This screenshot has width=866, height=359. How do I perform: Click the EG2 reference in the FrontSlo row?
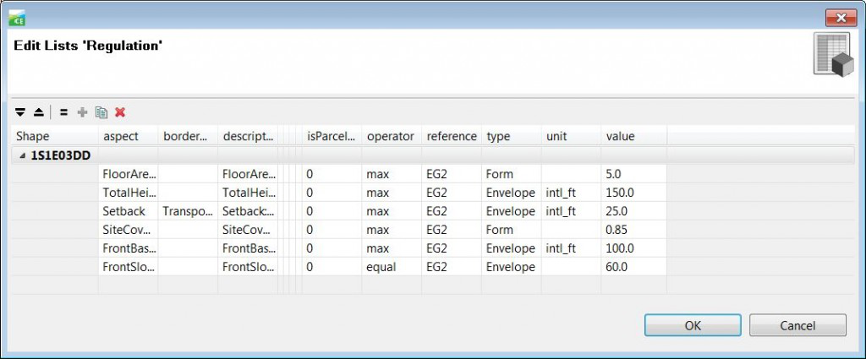coord(452,267)
